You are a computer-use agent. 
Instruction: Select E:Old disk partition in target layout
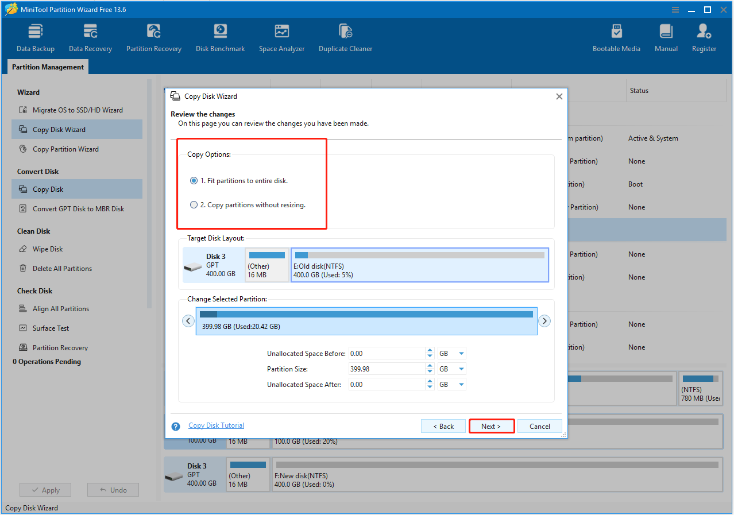coord(420,265)
